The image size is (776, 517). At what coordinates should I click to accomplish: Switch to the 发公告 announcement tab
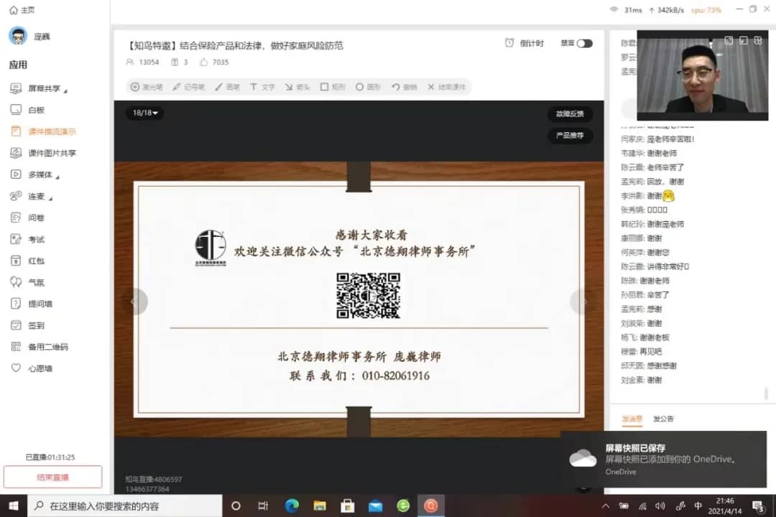pos(663,419)
